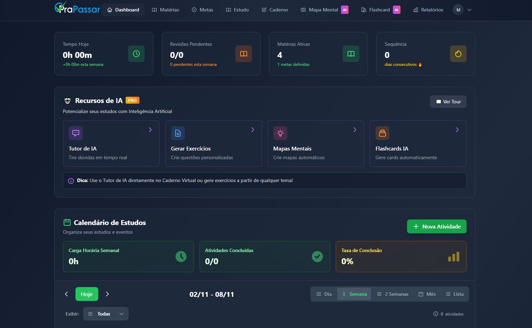Switch to the Mês view
The width and height of the screenshot is (532, 328).
[x=427, y=294]
